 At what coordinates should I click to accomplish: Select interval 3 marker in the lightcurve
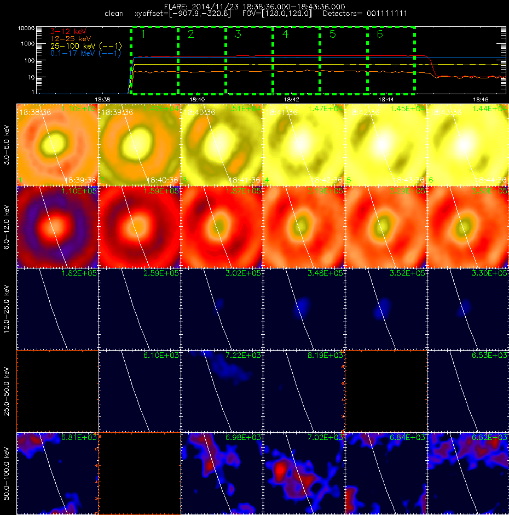point(238,34)
